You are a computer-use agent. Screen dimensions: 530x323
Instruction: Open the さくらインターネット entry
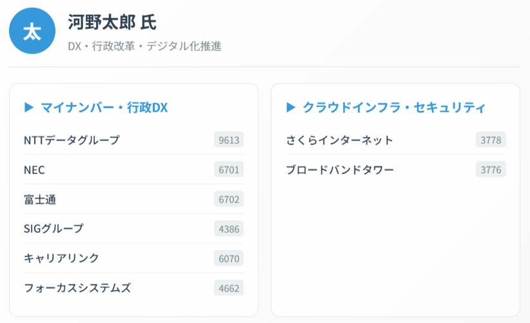(x=339, y=140)
